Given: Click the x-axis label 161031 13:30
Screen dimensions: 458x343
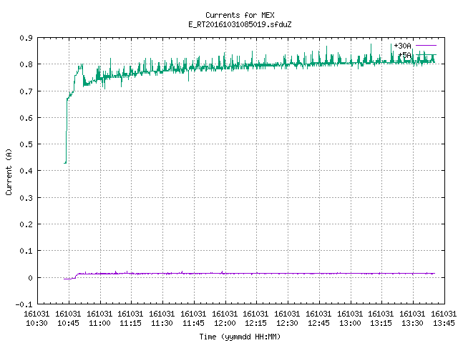Looking at the screenshot, I should 412,319.
